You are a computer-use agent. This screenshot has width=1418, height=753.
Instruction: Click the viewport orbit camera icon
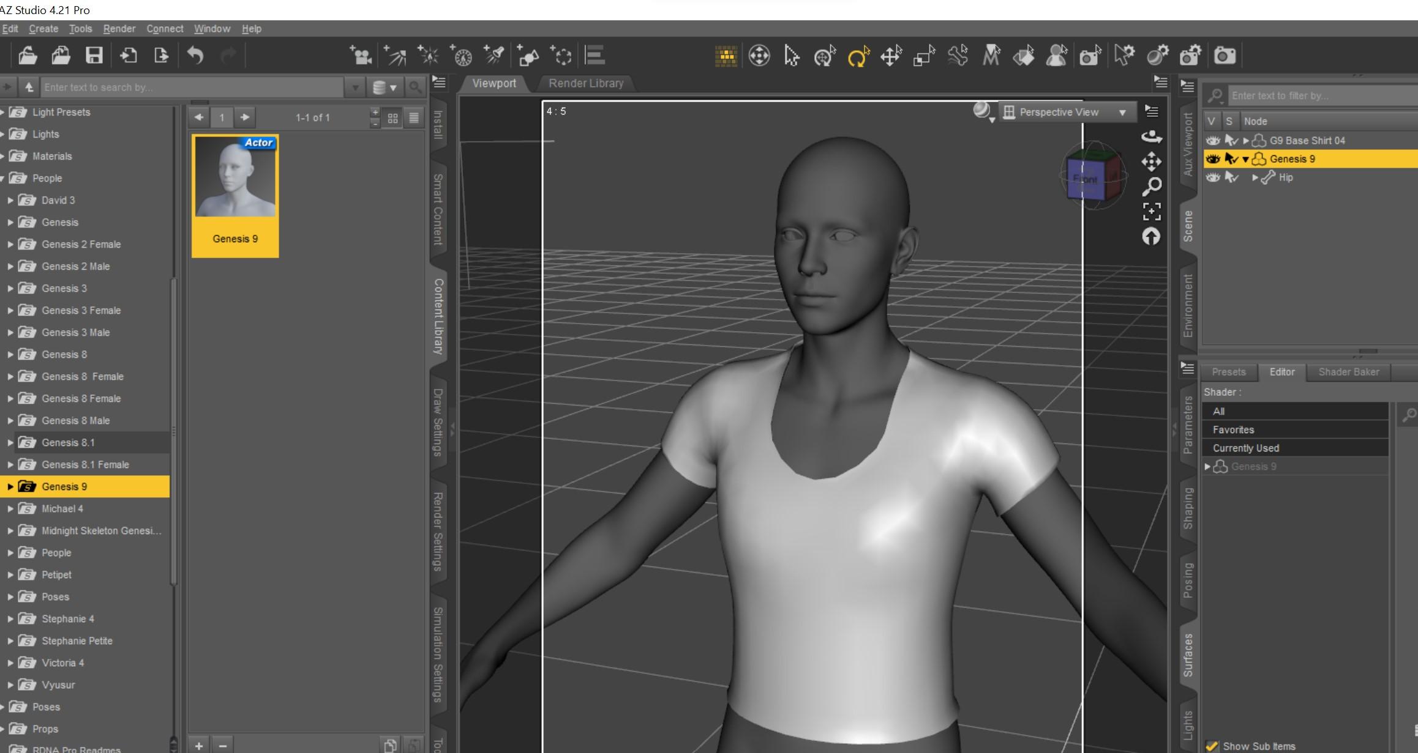coord(1152,136)
